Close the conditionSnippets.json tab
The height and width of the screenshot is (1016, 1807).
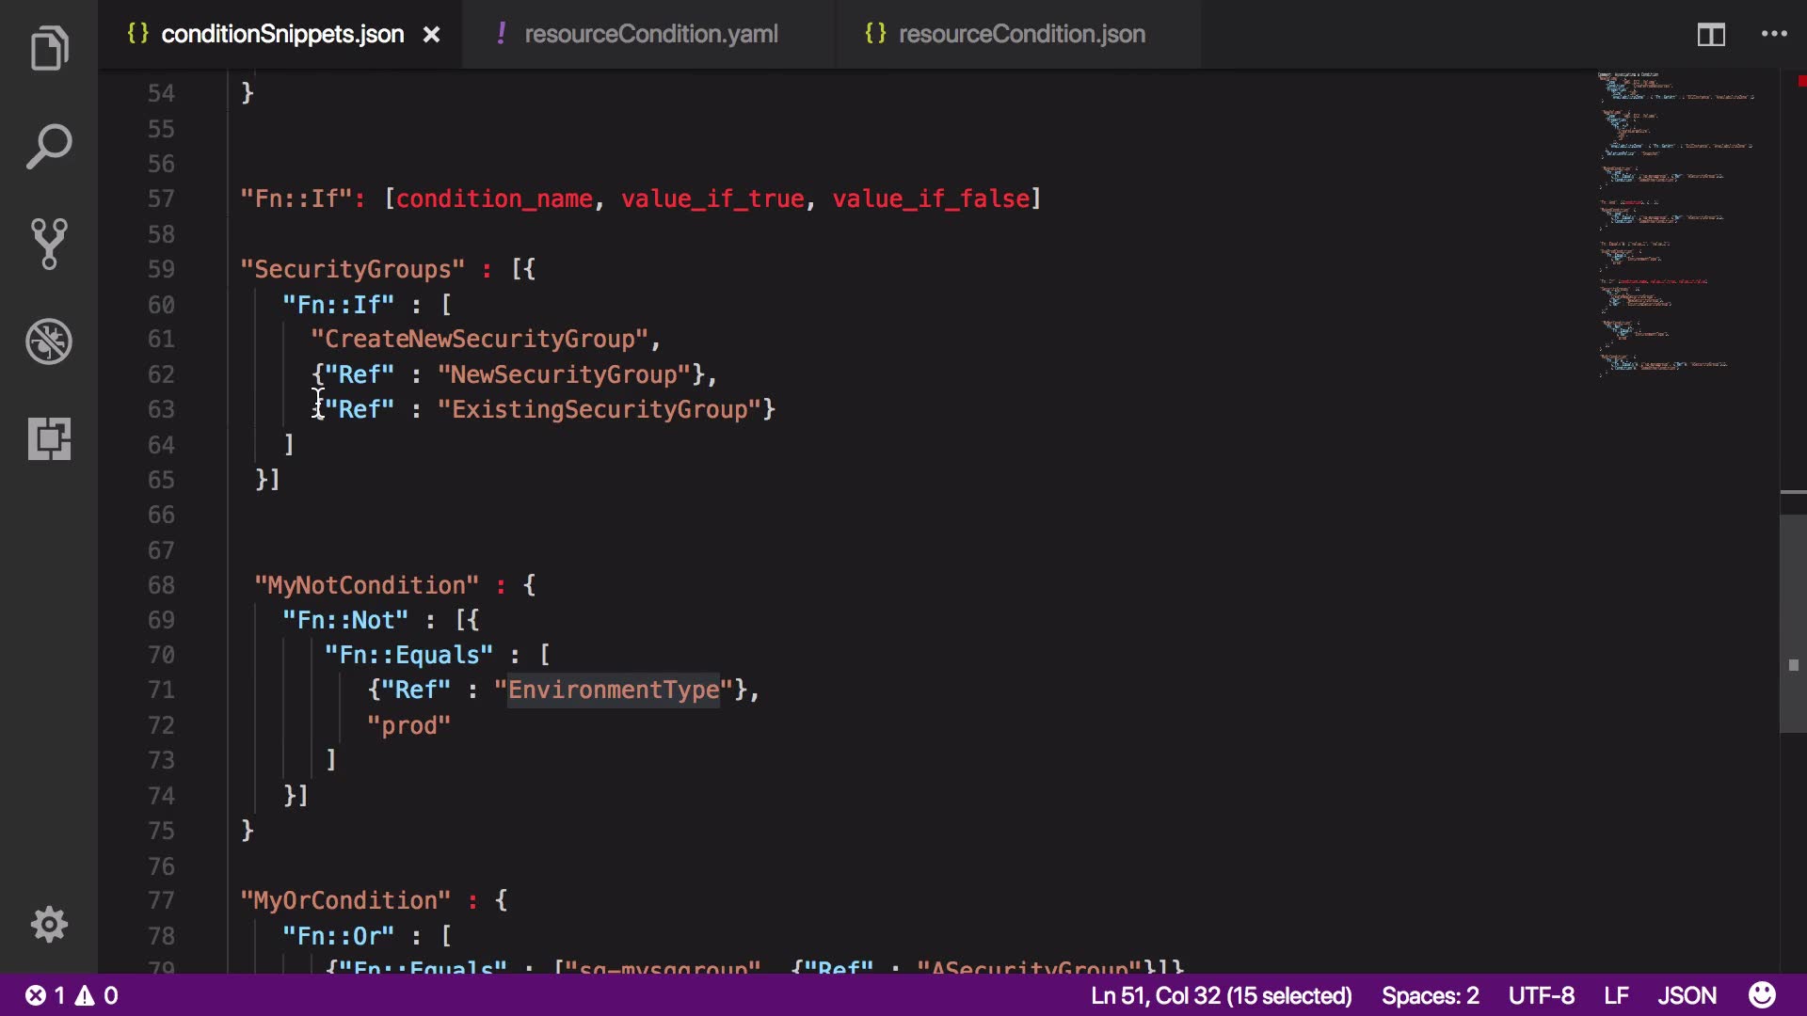(x=431, y=35)
